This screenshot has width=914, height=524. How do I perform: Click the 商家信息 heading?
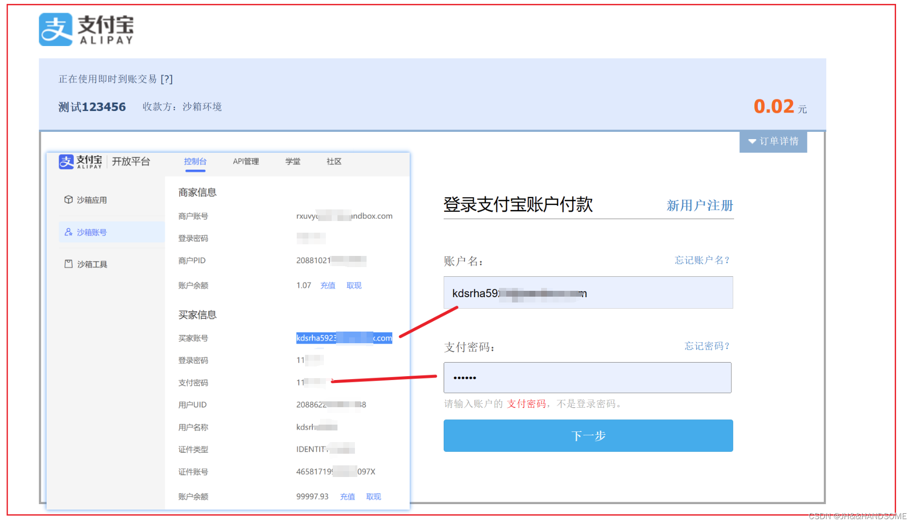tap(197, 192)
